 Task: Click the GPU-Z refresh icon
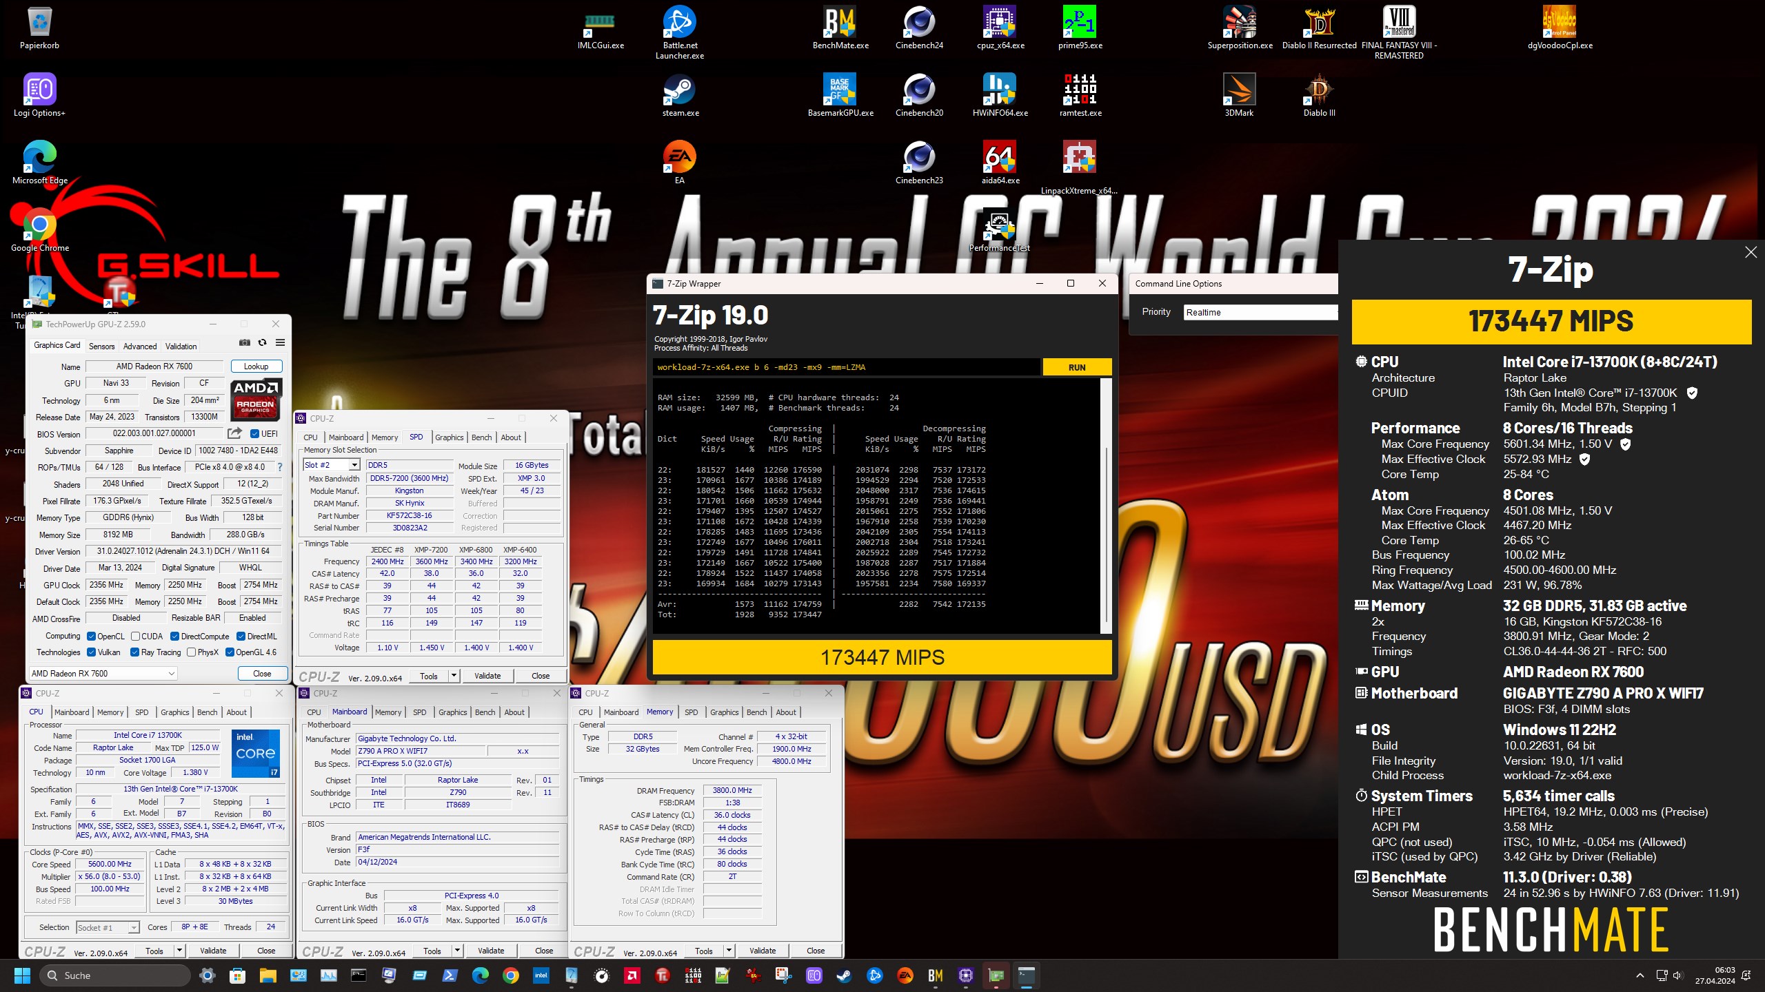pos(262,342)
